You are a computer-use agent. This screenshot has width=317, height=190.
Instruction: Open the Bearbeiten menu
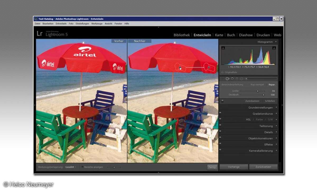point(48,23)
